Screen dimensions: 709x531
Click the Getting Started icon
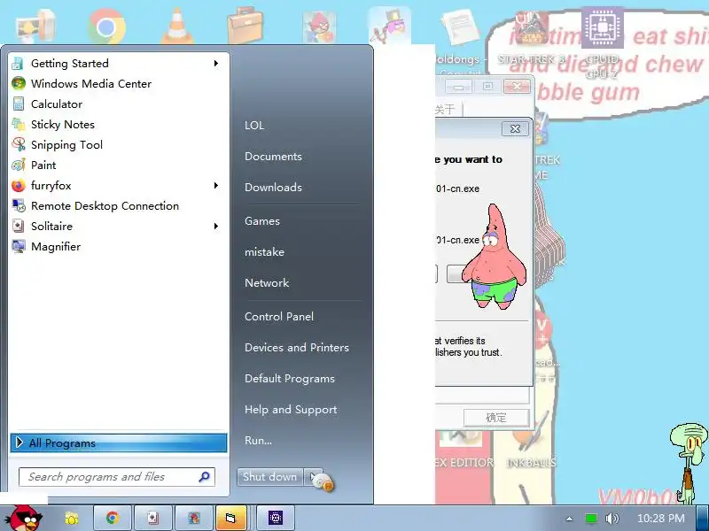tap(19, 63)
